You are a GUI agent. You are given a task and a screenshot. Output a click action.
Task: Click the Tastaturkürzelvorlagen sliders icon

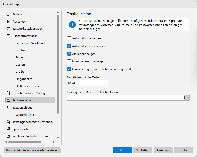[x=8, y=29]
